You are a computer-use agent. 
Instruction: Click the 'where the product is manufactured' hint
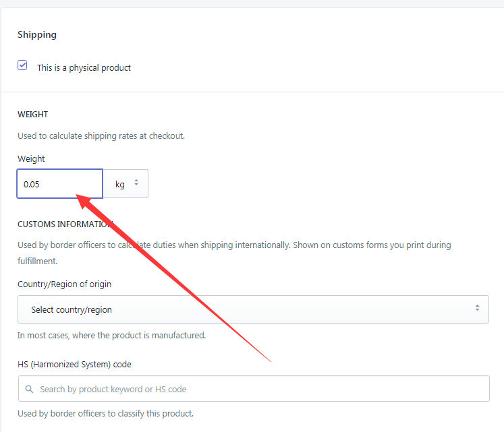111,336
